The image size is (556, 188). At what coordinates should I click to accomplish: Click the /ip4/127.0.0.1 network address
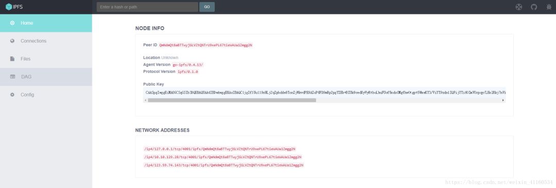[x=219, y=149]
